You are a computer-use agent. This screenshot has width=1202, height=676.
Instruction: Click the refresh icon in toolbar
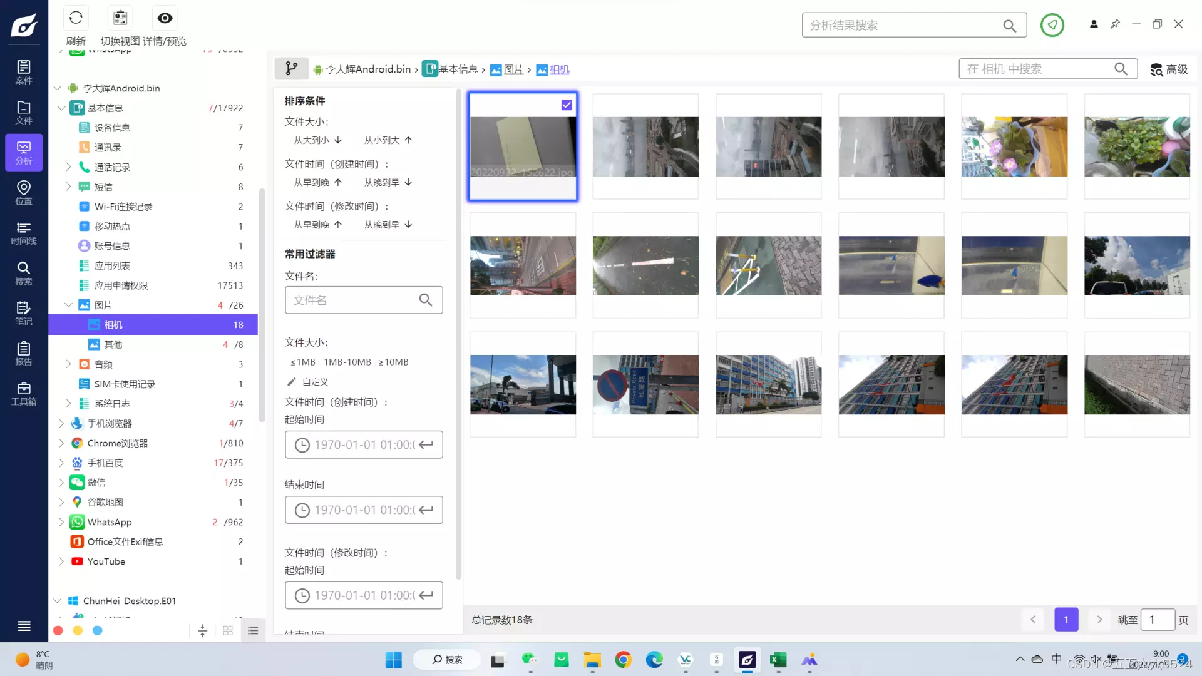76,18
